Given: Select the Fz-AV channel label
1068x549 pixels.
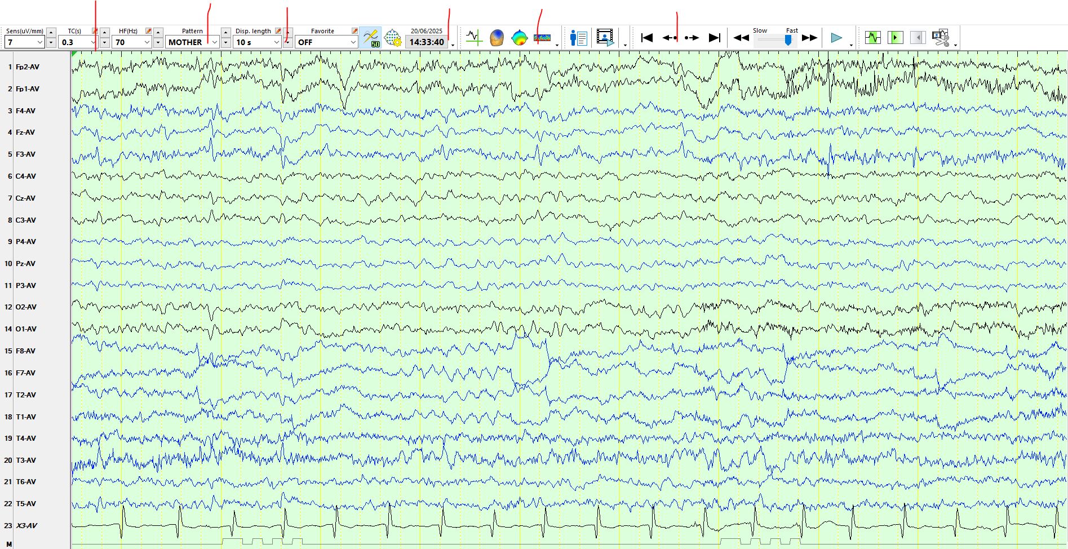Looking at the screenshot, I should point(25,132).
